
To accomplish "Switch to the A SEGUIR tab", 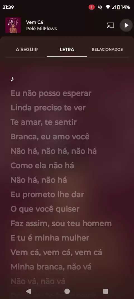I will pos(27,50).
